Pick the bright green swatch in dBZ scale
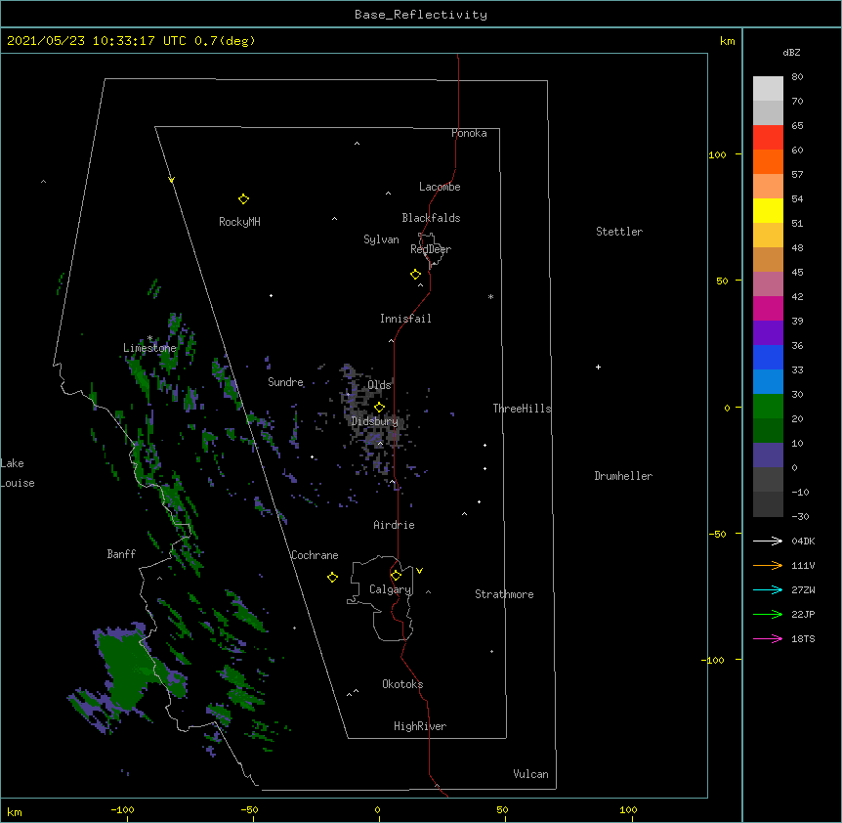Screen dimensions: 842x823 tap(768, 407)
